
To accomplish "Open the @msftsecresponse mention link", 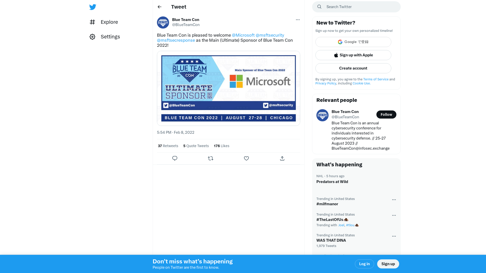I will click(x=176, y=40).
